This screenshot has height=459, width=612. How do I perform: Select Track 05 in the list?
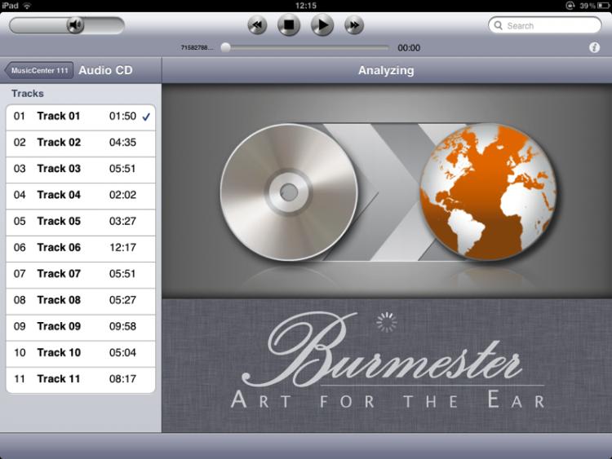(x=81, y=221)
